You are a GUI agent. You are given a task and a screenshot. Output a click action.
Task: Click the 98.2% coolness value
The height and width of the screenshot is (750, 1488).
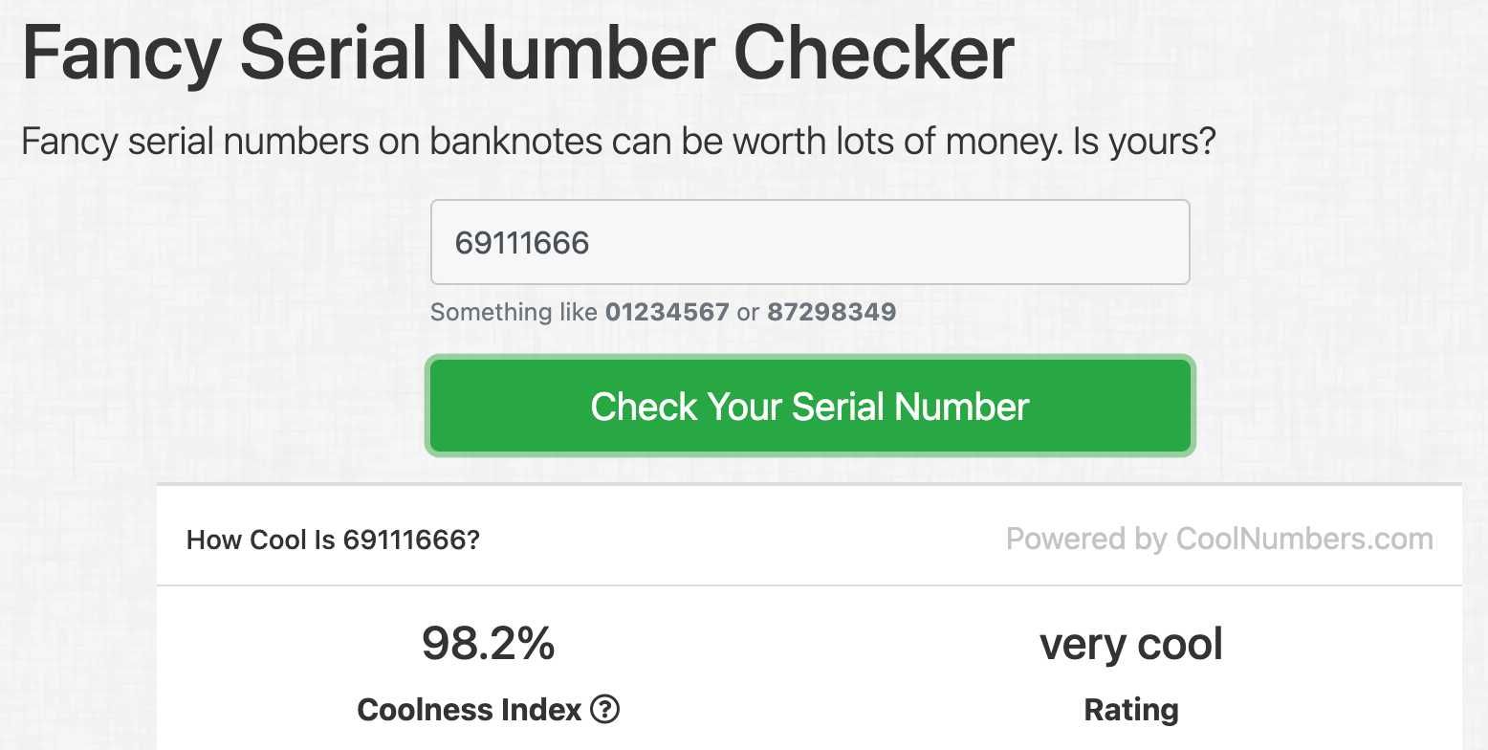pos(488,644)
